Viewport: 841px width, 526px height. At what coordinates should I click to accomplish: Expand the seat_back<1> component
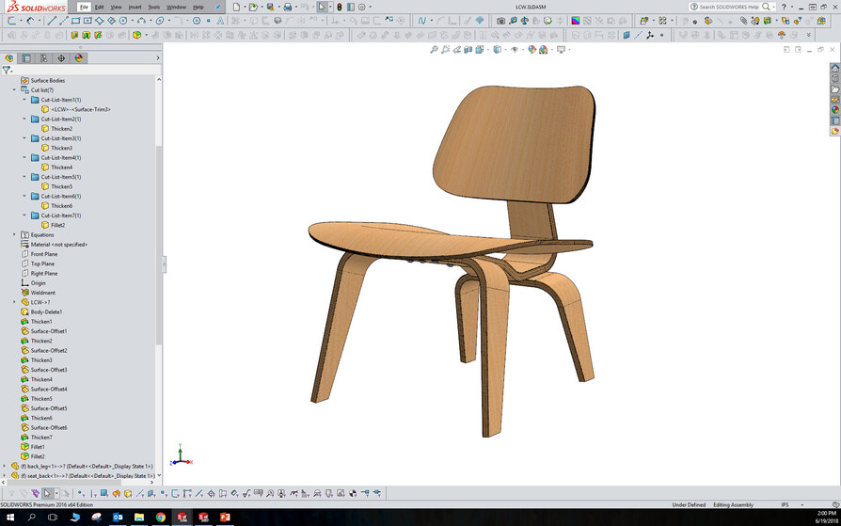[x=5, y=476]
